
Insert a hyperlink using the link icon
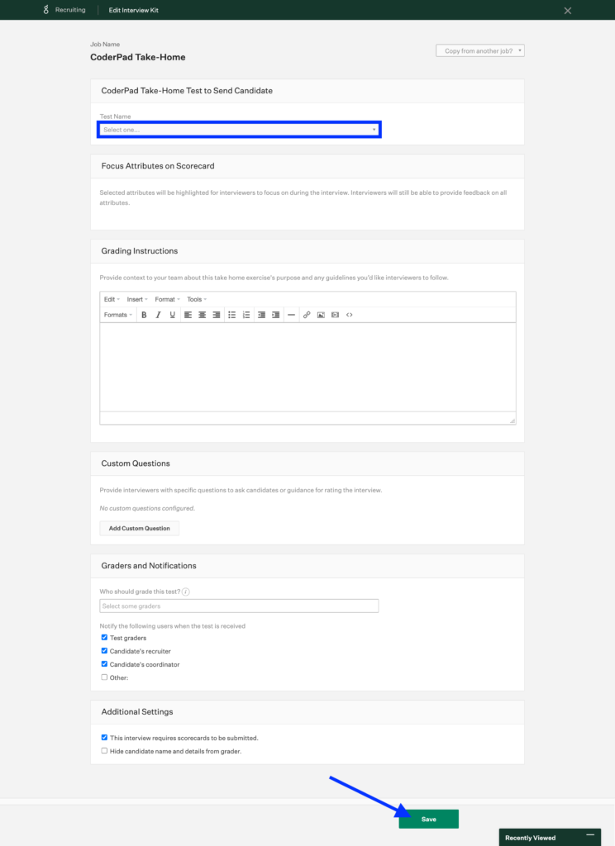305,315
